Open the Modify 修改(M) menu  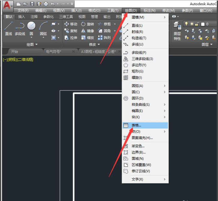click(169, 10)
